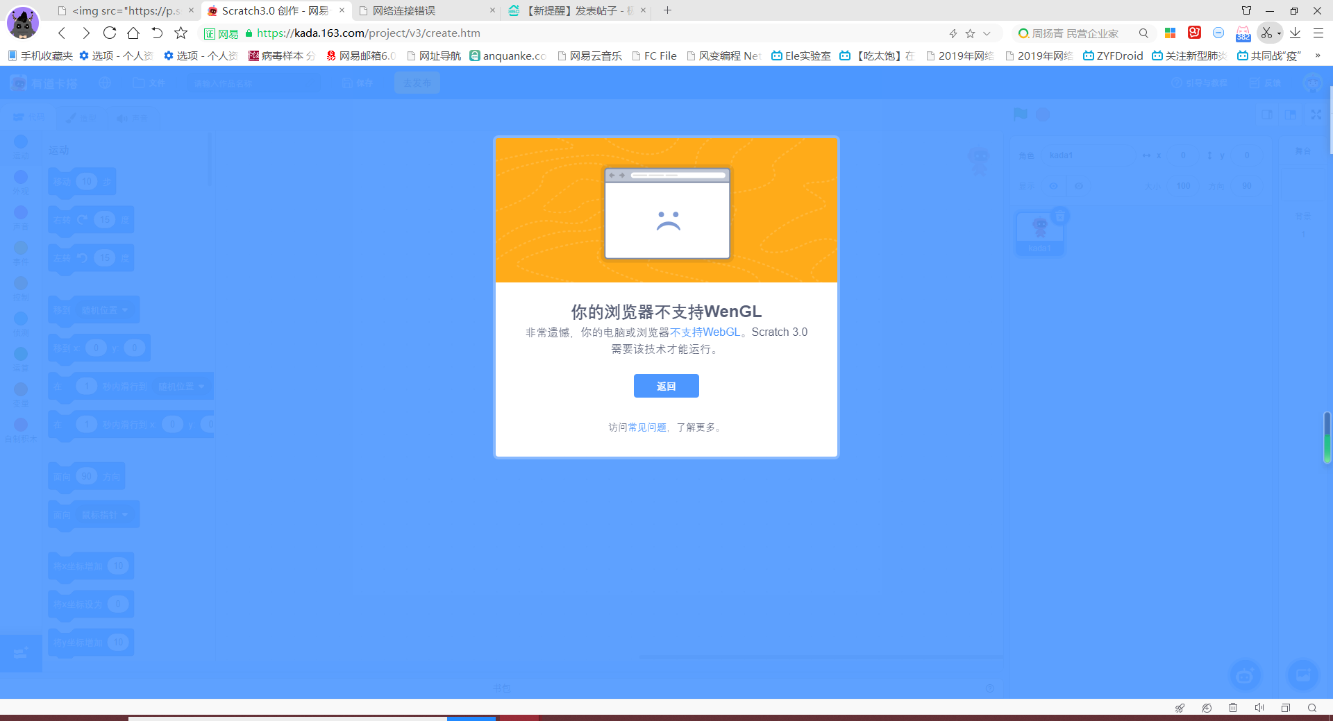Open the pink cat extension with 382 badge
Screen dimensions: 1333x721
coord(1243,33)
